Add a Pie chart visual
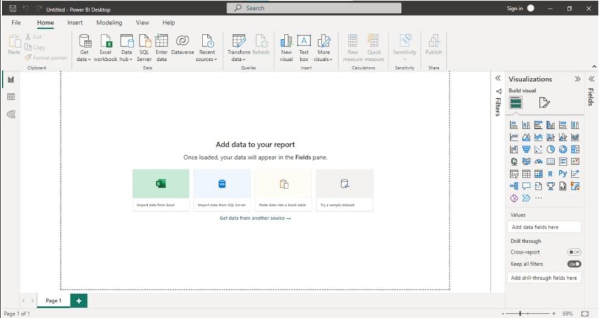599x318 pixels. point(550,149)
